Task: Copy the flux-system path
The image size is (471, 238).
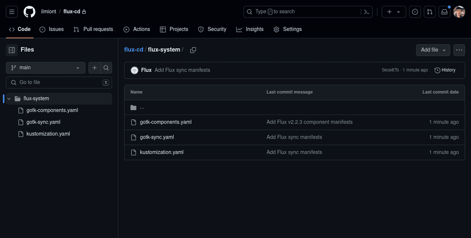Action: pos(193,50)
